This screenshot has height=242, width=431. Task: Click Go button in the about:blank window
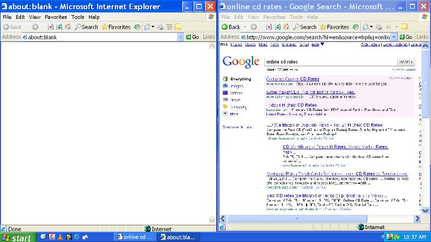pyautogui.click(x=193, y=37)
